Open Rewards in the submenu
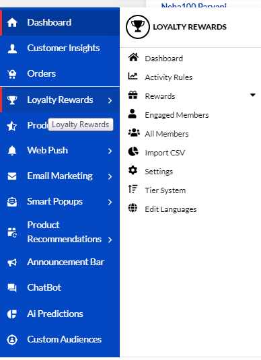The width and height of the screenshot is (261, 360). [160, 96]
